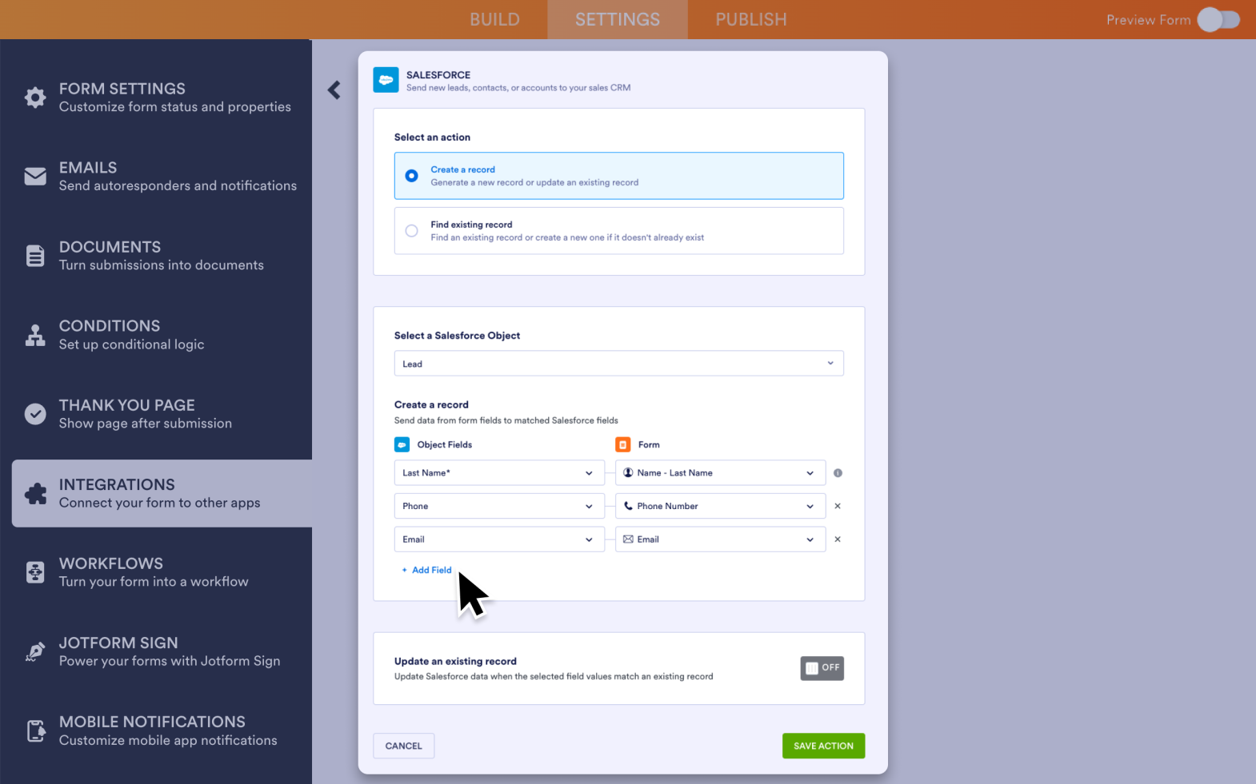Image resolution: width=1256 pixels, height=784 pixels.
Task: Remove the Phone field mapping row
Action: click(x=838, y=506)
